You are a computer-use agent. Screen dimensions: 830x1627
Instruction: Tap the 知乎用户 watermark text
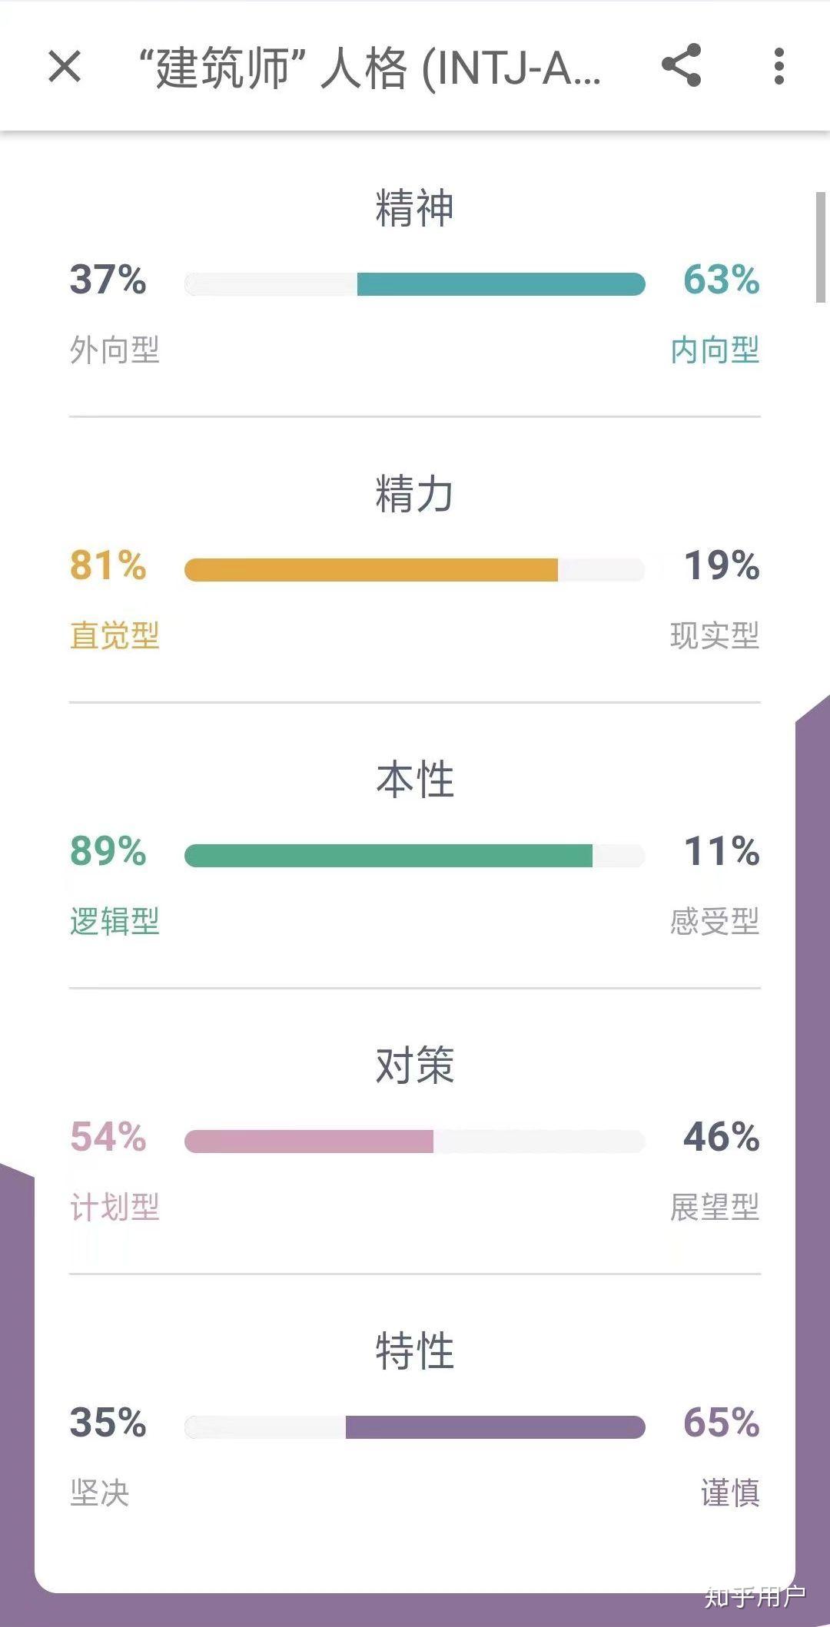click(755, 1596)
